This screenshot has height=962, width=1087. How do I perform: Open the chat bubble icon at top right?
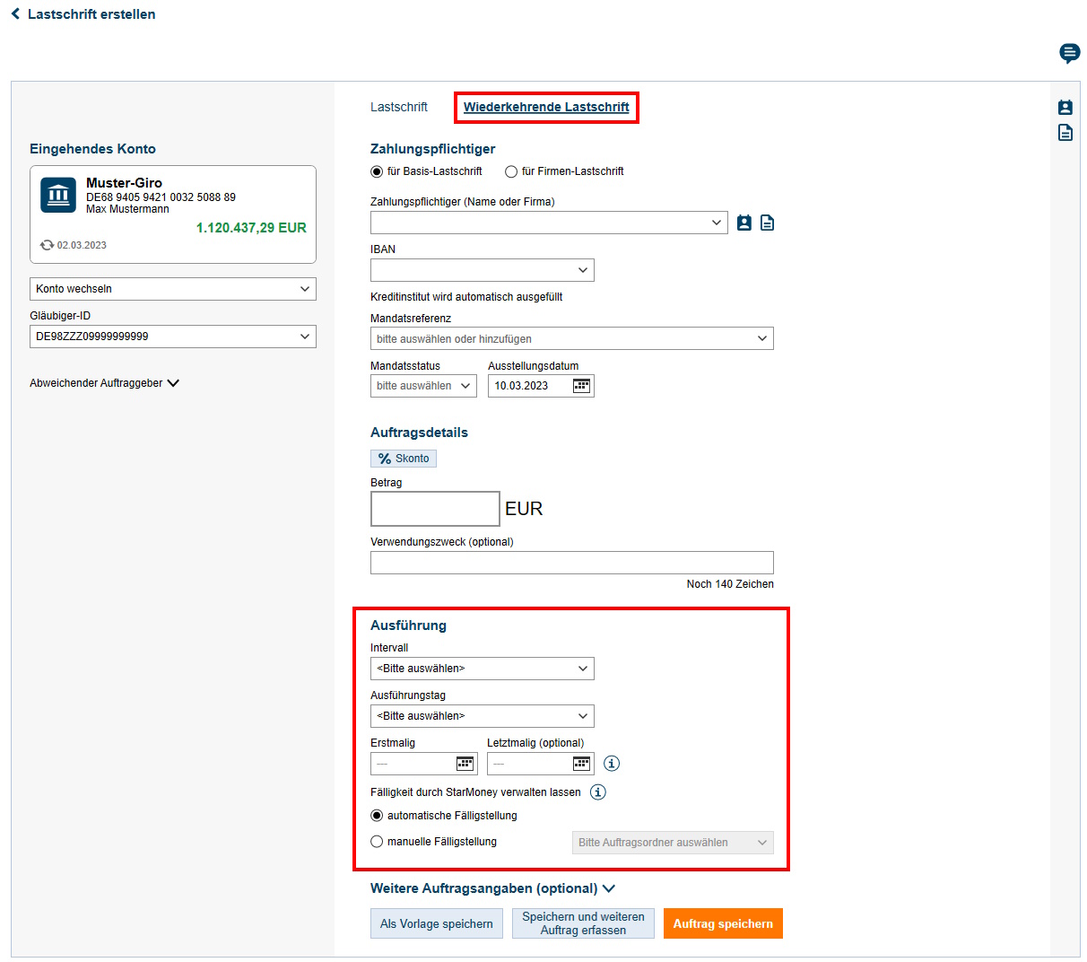tap(1069, 53)
